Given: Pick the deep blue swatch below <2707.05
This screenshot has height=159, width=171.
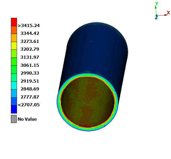Looking at the screenshot, I should (14, 109).
